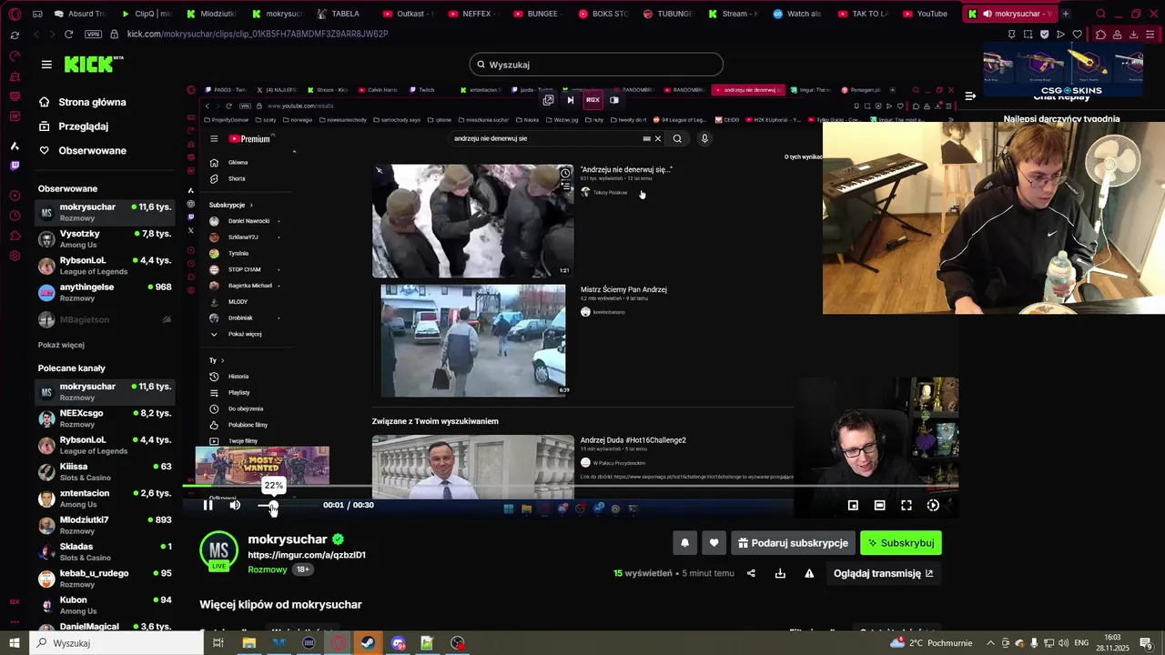1165x655 pixels.
Task: Open File Explorer from the taskbar
Action: pyautogui.click(x=248, y=643)
